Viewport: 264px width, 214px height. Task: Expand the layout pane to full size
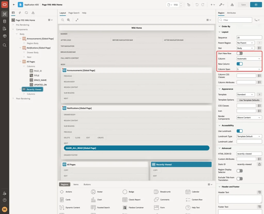click(77, 20)
